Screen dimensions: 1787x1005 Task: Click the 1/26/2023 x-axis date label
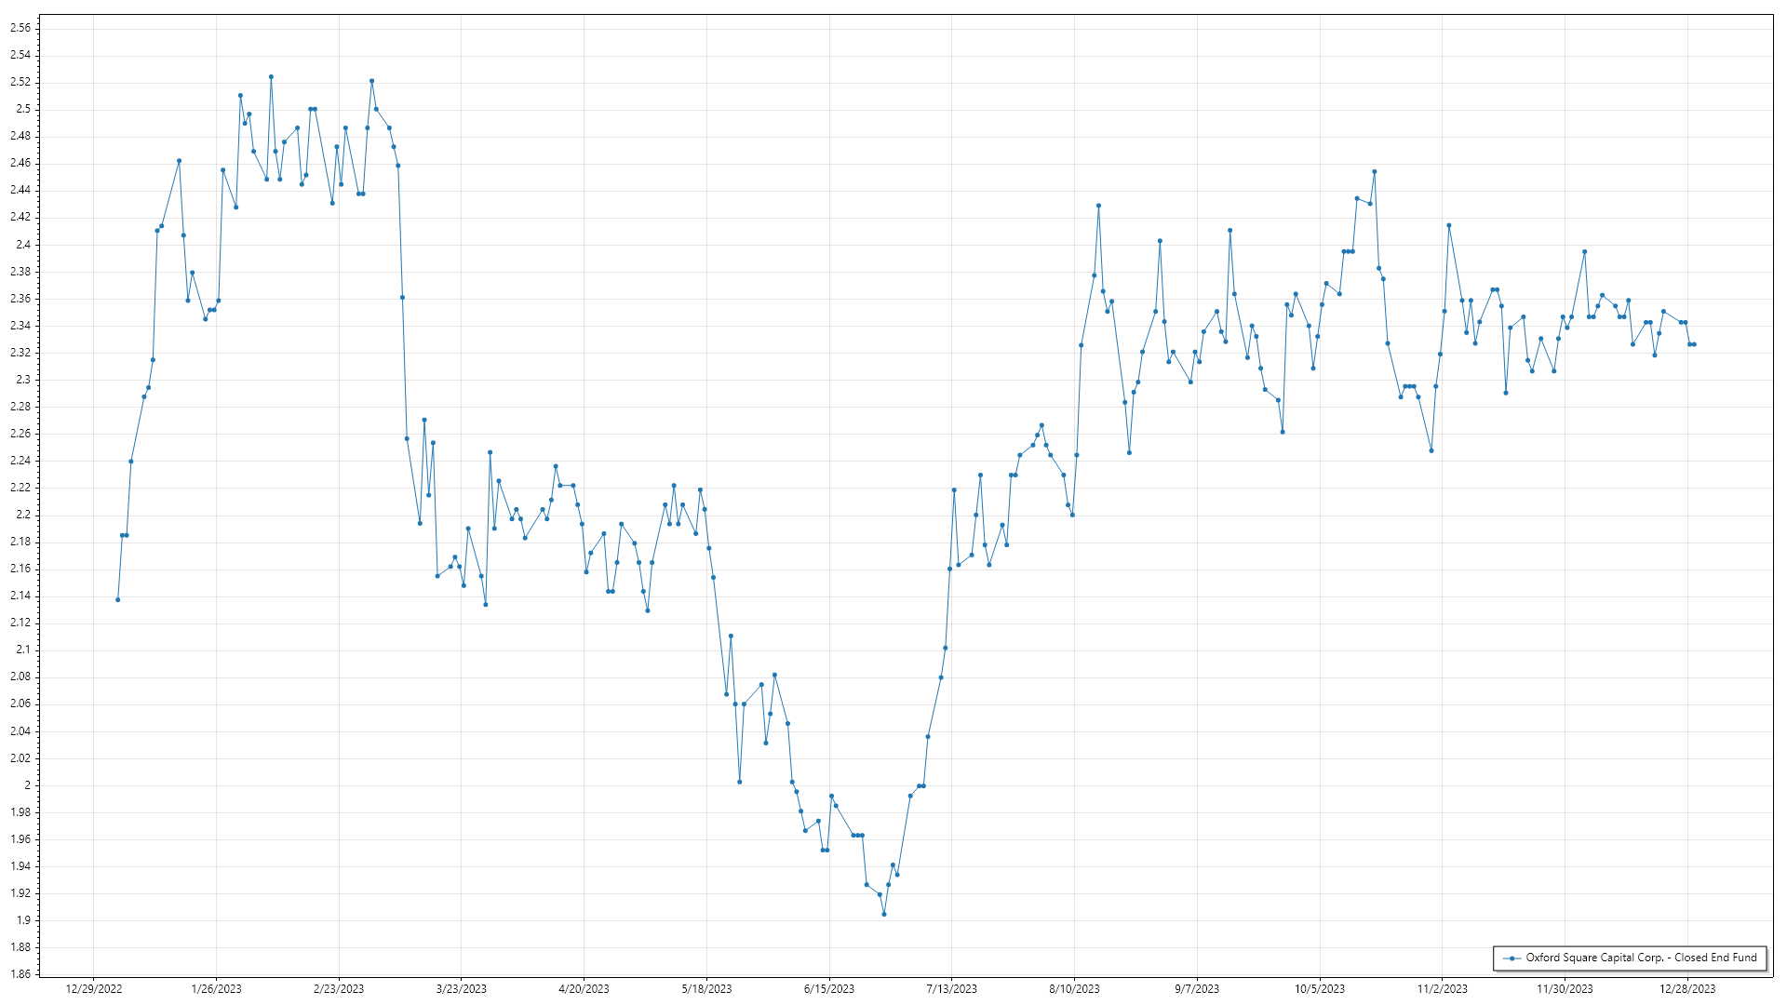coord(216,989)
